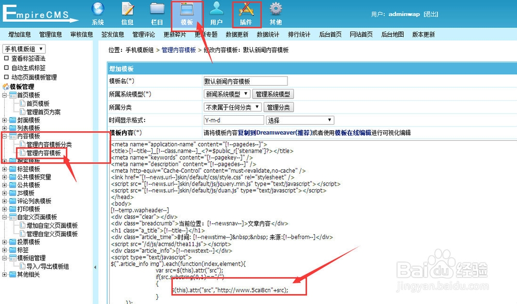Expand the 标签 tree node
The width and height of the screenshot is (517, 304).
coord(5,250)
